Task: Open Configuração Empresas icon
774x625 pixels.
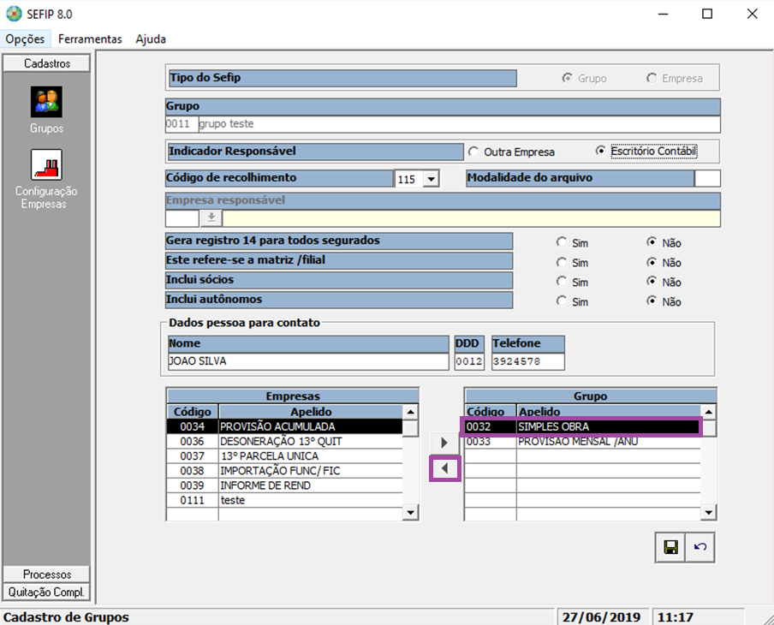Action: point(46,165)
